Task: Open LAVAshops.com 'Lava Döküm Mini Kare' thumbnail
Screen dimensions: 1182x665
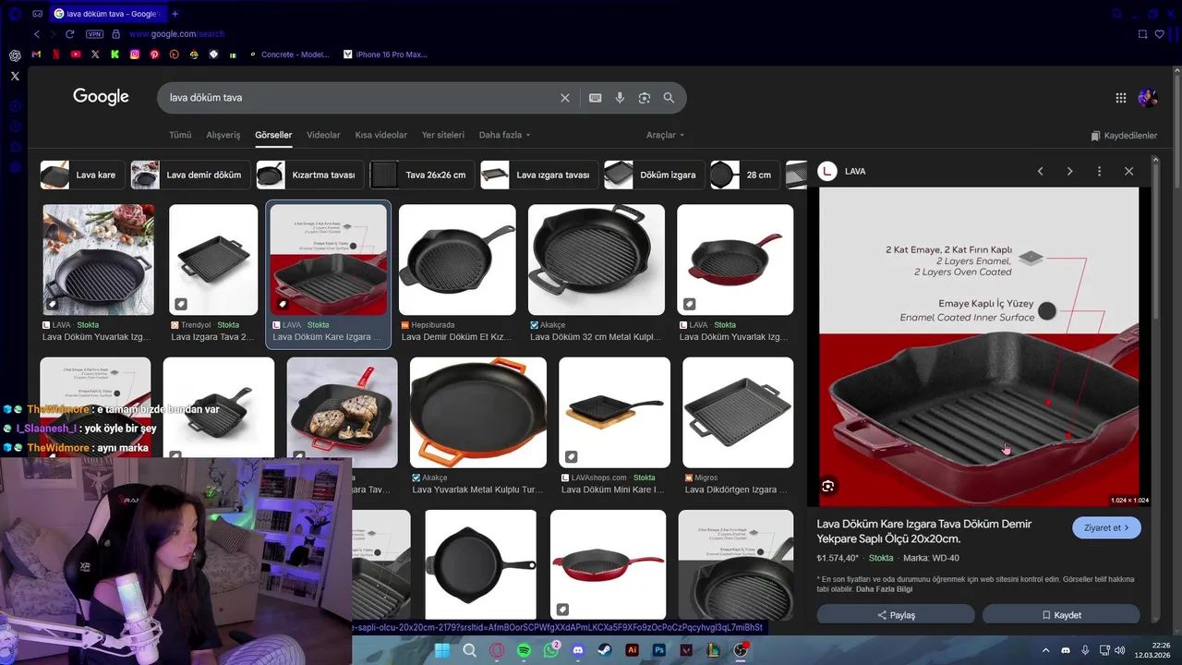Action: 614,413
